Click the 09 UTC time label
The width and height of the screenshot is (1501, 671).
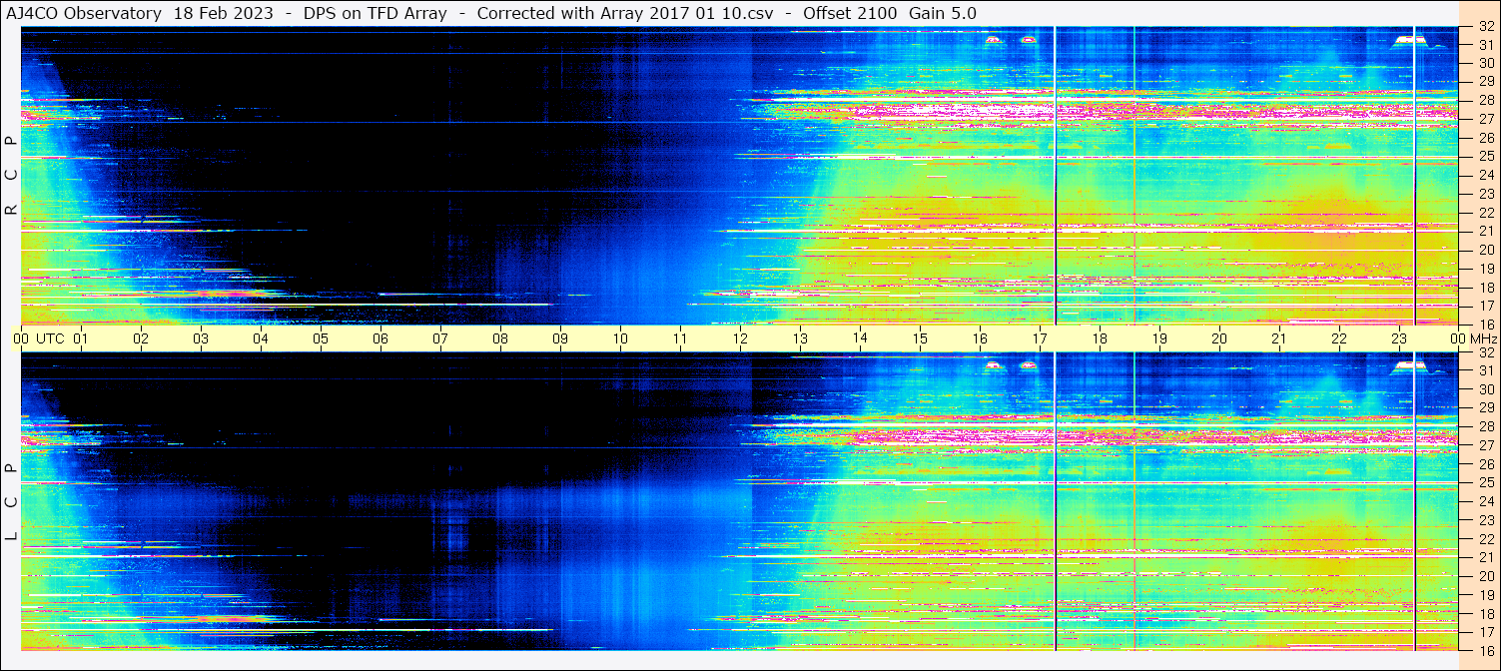click(x=560, y=338)
